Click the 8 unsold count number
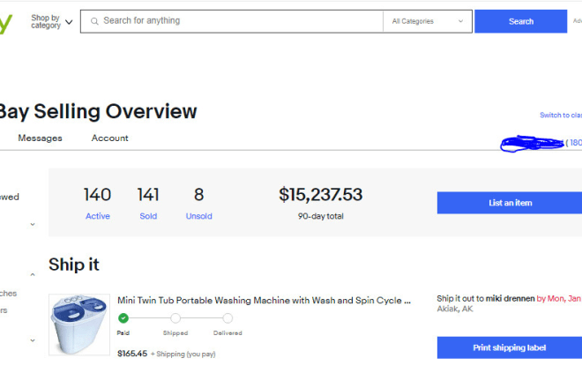 click(x=199, y=195)
